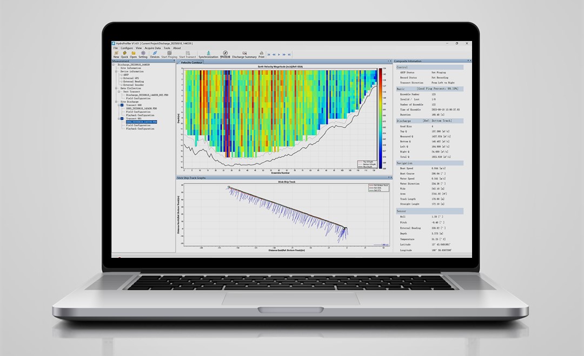Click the Devices toolbar icon
This screenshot has width=584, height=356.
155,53
